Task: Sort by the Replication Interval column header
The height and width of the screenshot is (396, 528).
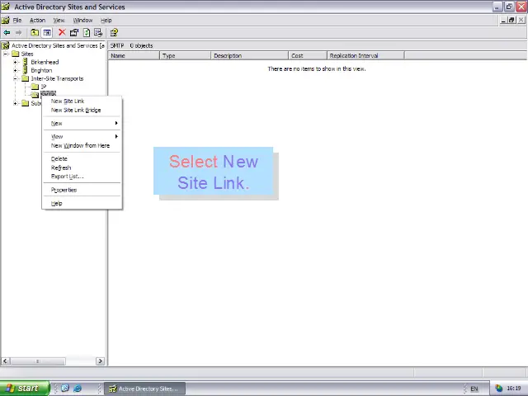Action: click(x=365, y=55)
